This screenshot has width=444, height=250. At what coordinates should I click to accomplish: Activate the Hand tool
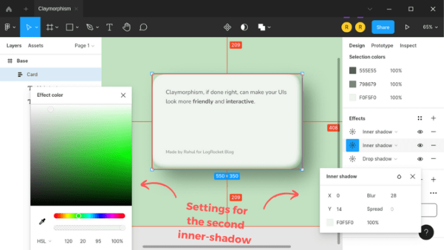pyautogui.click(x=127, y=27)
